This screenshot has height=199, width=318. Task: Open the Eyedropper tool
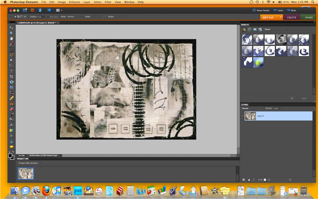[x=11, y=44]
